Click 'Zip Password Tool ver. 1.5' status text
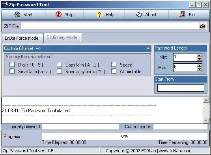The width and height of the screenshot is (211, 155). click(x=28, y=151)
